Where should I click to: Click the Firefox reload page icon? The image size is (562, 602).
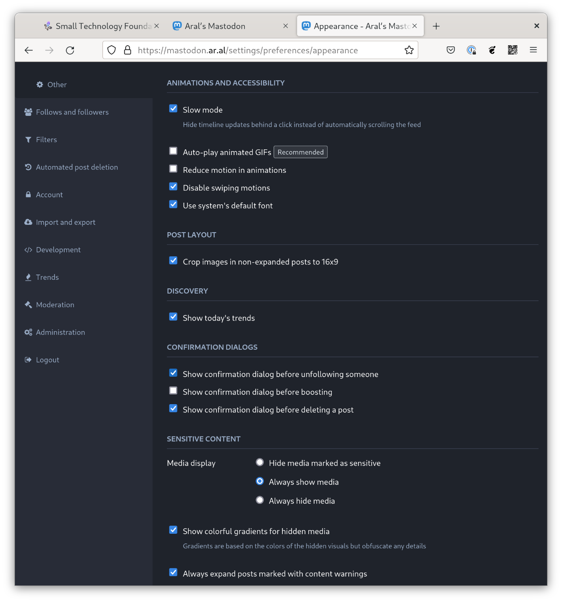pos(70,50)
